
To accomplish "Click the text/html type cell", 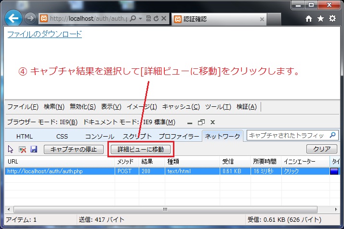I will coord(192,171).
